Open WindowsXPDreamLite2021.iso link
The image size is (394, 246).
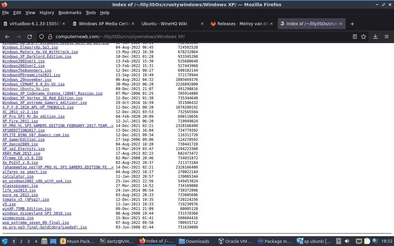(31, 75)
